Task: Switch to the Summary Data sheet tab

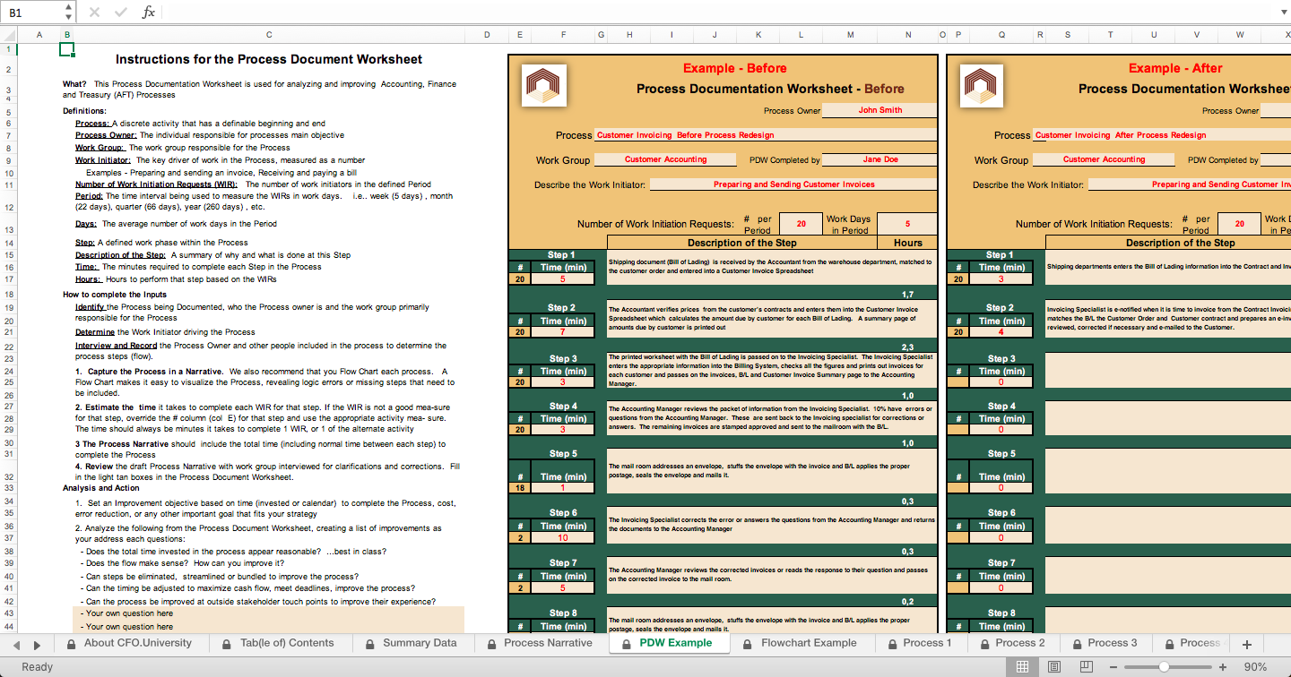Action: tap(412, 643)
